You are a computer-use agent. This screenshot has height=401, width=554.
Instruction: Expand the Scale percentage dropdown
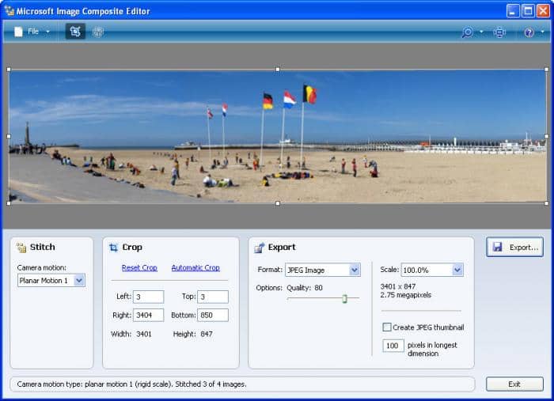(x=431, y=270)
